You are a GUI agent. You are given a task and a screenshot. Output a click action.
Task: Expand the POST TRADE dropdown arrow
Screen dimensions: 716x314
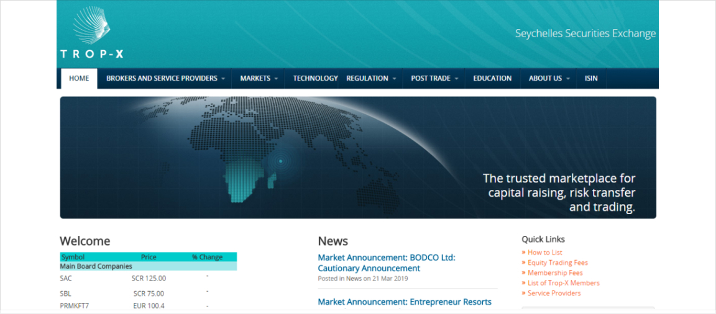pos(456,79)
